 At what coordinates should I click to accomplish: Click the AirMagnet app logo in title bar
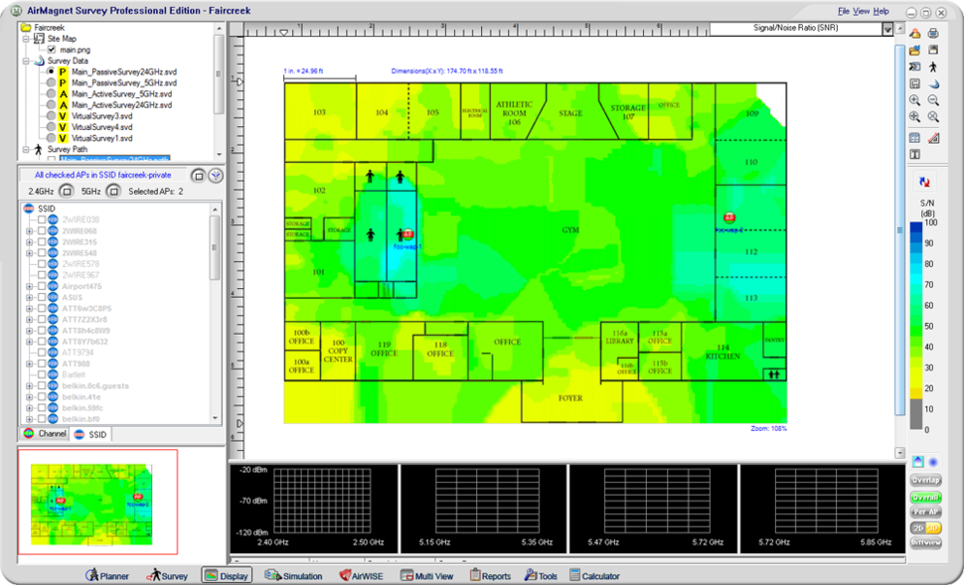click(16, 11)
